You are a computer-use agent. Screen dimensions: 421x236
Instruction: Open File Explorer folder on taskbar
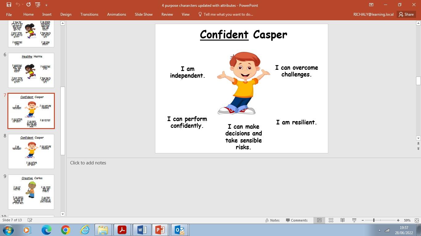(103, 230)
